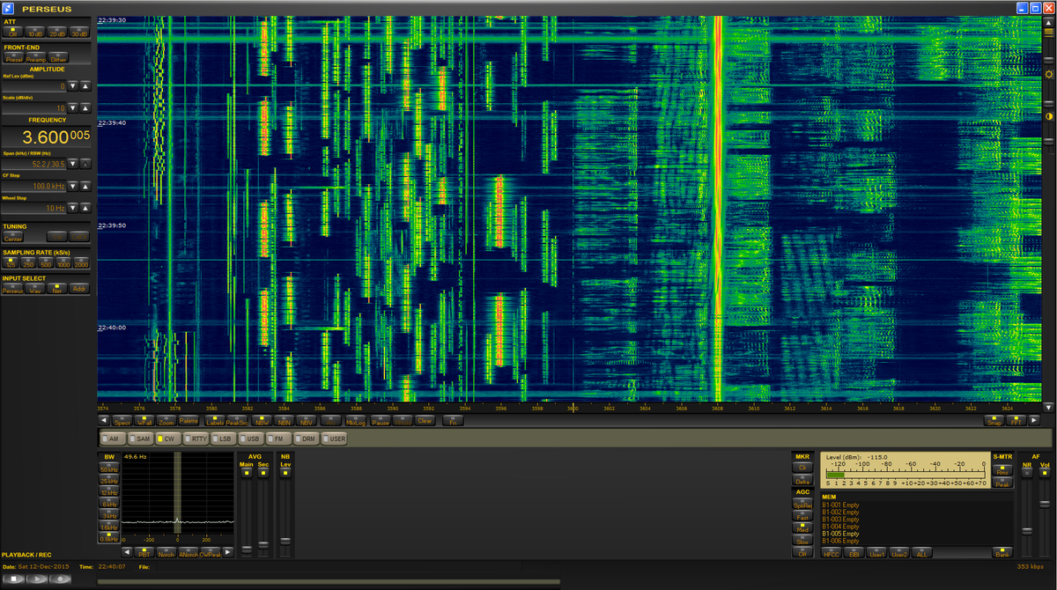Choose Net as input source

(x=57, y=287)
